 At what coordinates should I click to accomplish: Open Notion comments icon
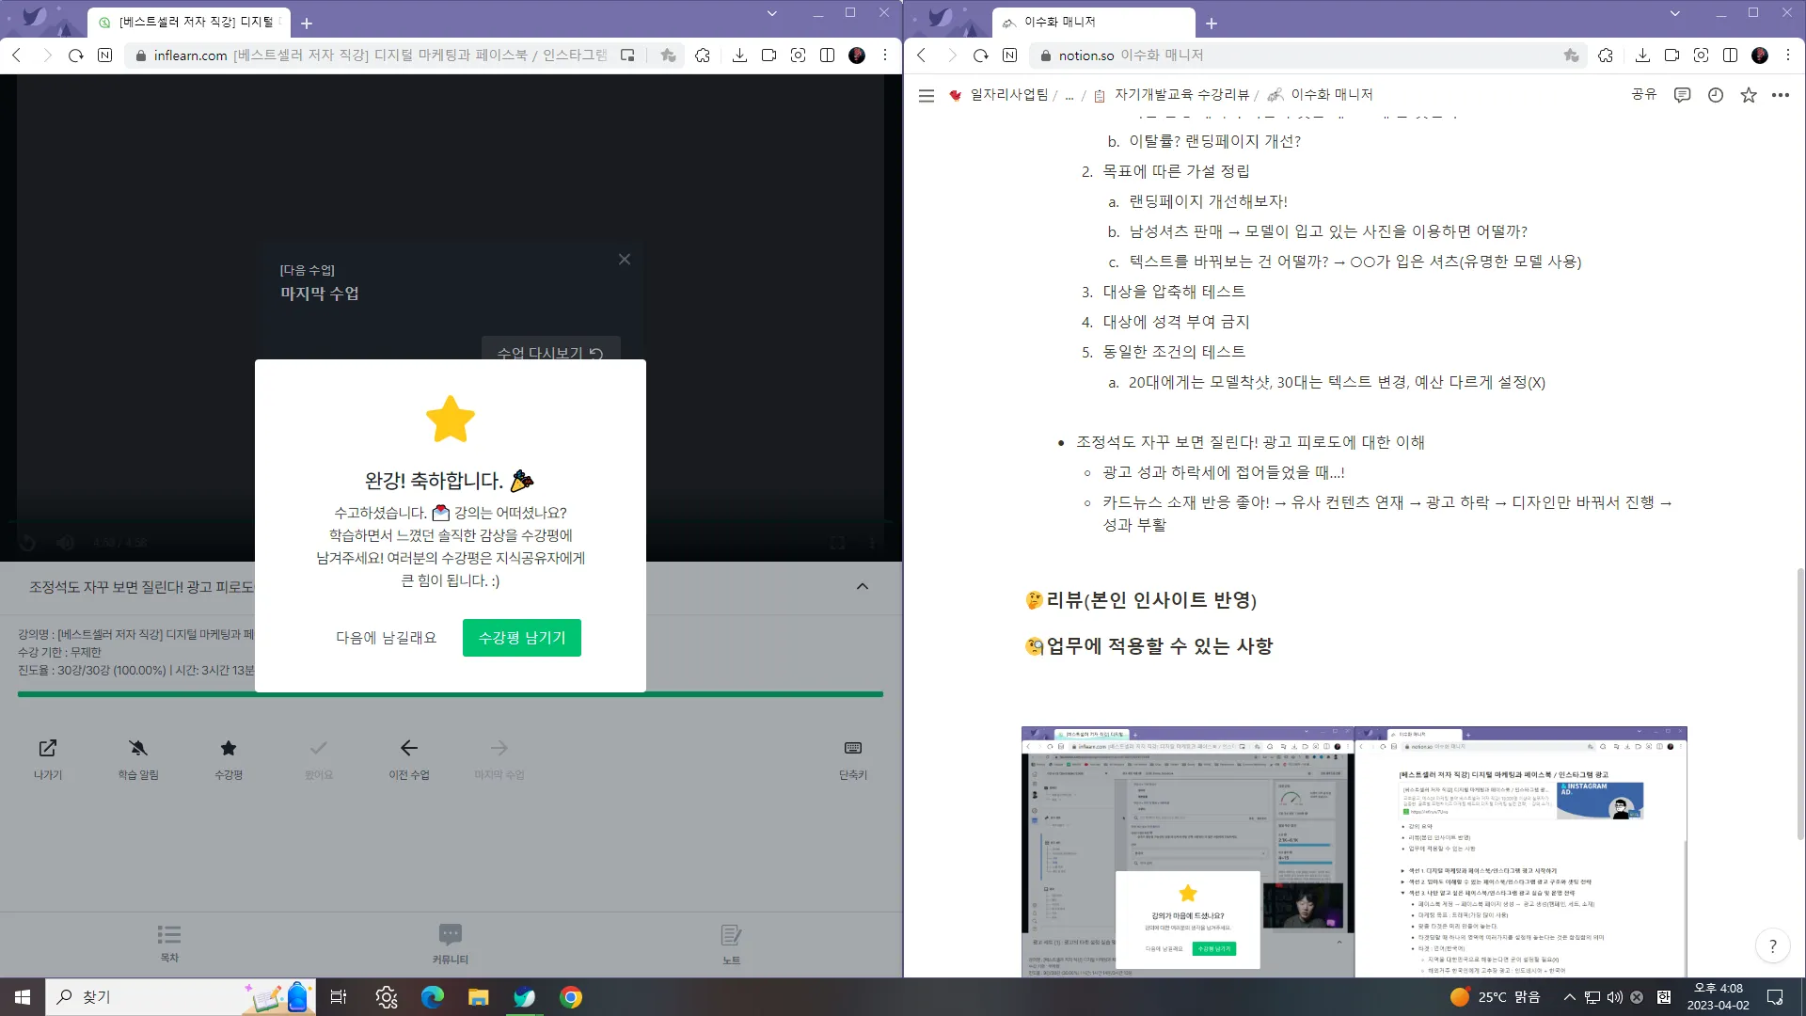coord(1682,95)
